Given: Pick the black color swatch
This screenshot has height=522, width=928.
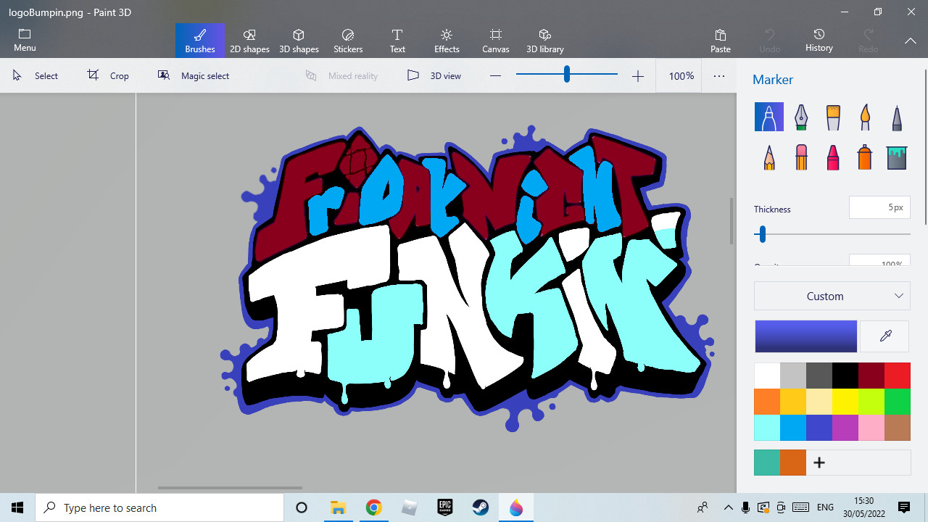Looking at the screenshot, I should (x=845, y=376).
